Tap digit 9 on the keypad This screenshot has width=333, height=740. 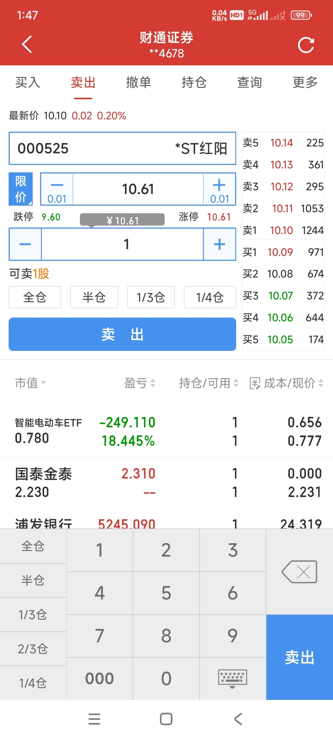tap(233, 636)
